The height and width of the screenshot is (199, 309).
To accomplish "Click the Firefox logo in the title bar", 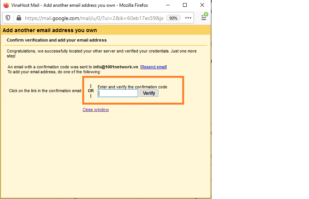I will click(x=6, y=5).
